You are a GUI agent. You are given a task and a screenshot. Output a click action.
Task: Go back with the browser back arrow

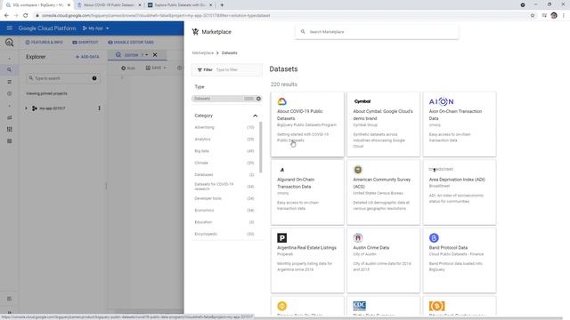6,16
